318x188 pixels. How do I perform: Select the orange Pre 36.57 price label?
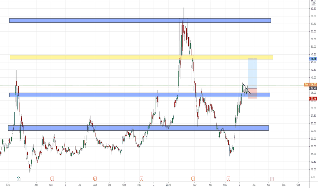coord(310,84)
